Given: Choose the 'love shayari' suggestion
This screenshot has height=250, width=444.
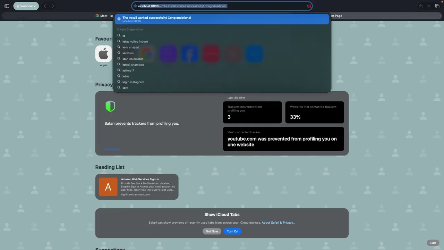Looking at the screenshot, I should [222, 47].
